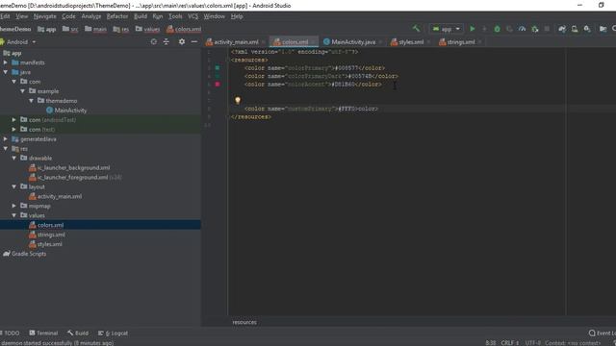Open the Terminal tool window
The height and width of the screenshot is (346, 616).
[x=43, y=334]
